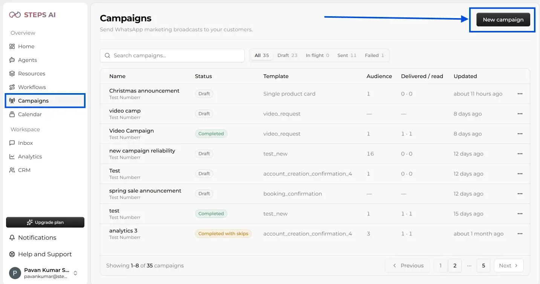Open options menu for video camp row

(x=520, y=114)
